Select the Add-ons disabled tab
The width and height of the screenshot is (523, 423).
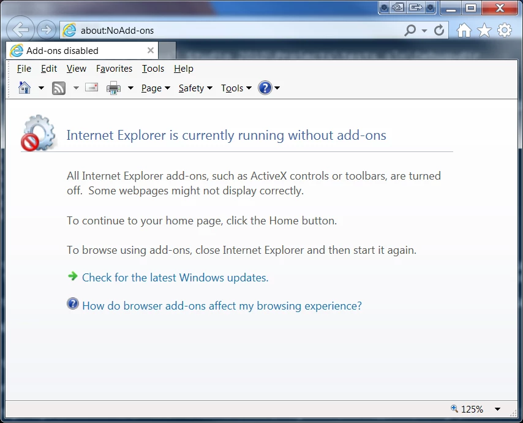tap(81, 51)
